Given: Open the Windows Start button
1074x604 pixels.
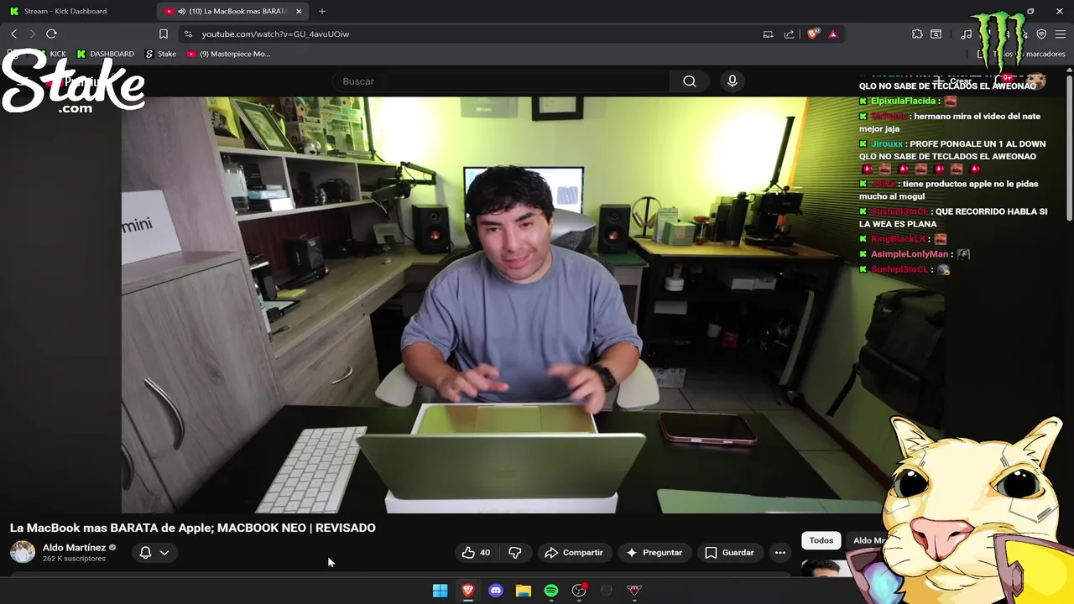Looking at the screenshot, I should tap(440, 591).
